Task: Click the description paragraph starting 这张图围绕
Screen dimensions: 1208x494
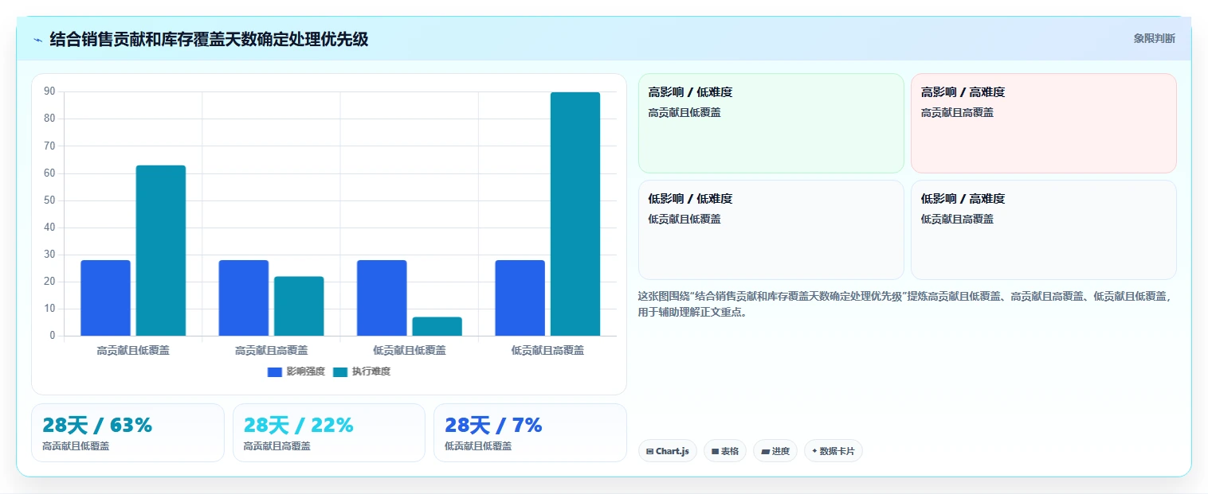Action: click(x=906, y=304)
